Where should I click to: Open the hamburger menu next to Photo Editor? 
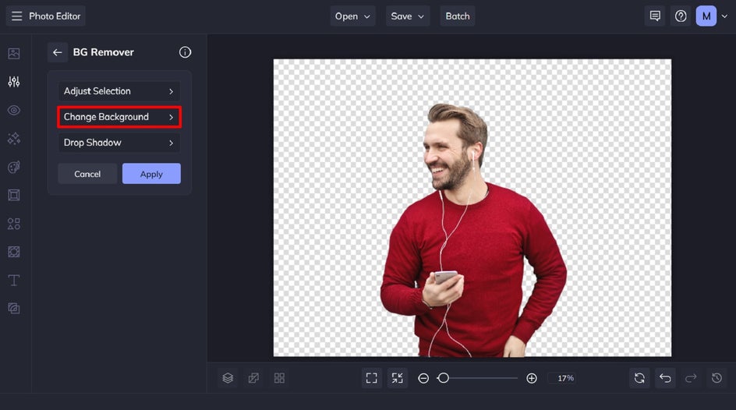pos(16,16)
